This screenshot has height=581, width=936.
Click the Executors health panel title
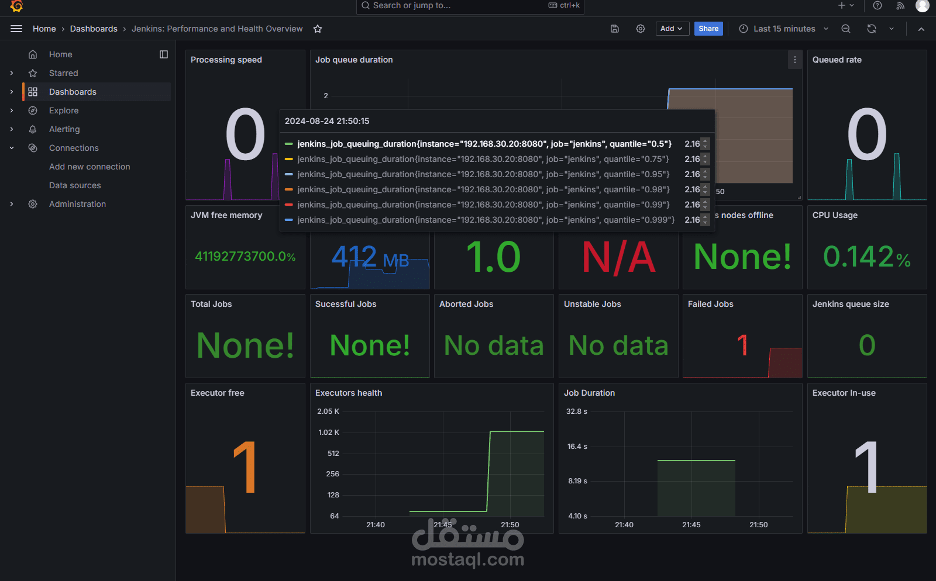click(x=349, y=393)
